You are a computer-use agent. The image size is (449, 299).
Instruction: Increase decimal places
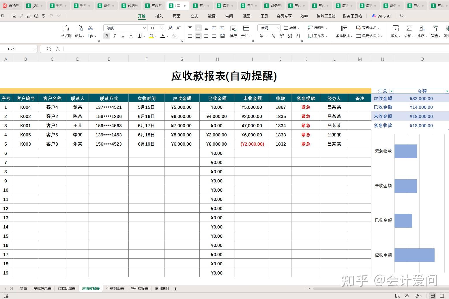click(x=290, y=36)
